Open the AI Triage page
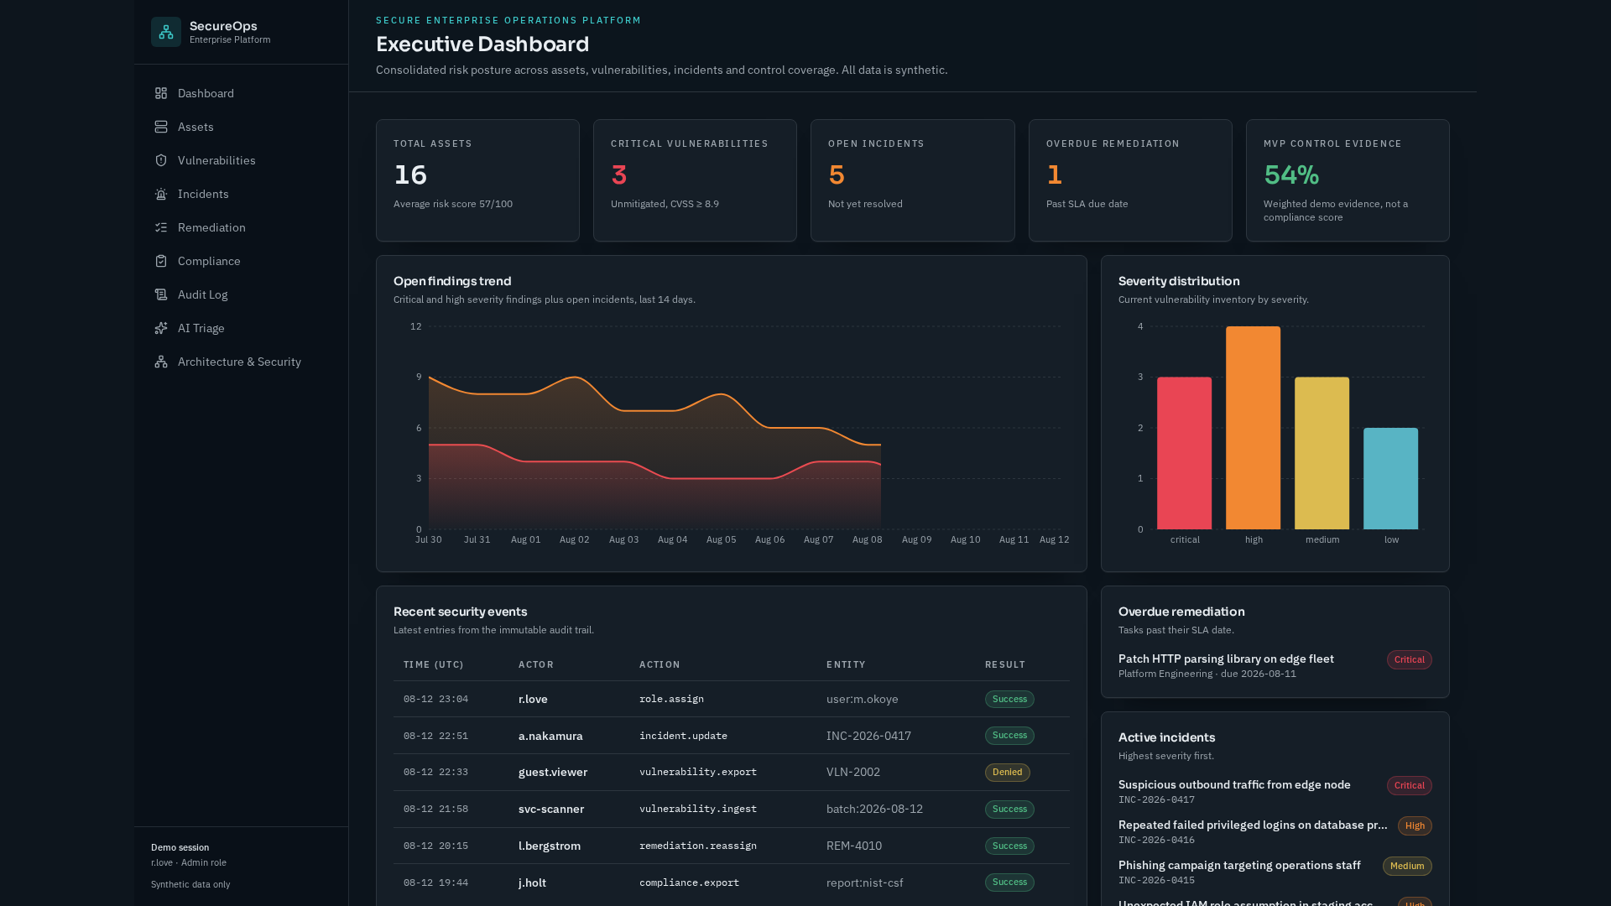 point(241,328)
